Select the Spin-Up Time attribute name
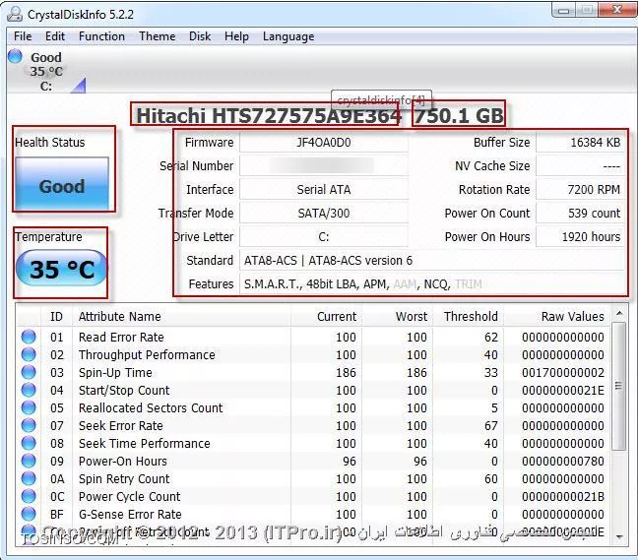 [x=115, y=373]
